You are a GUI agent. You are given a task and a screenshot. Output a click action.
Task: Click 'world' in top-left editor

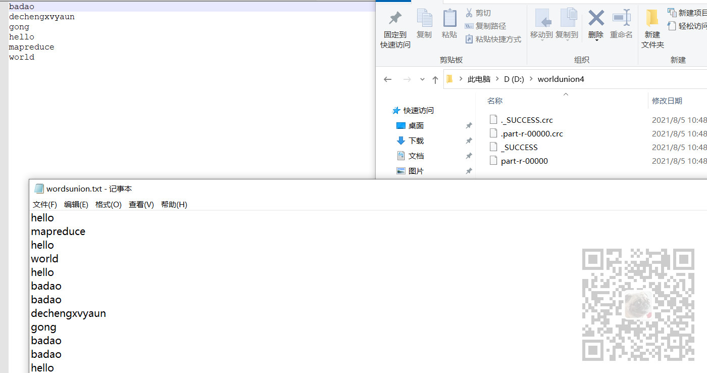coord(22,57)
